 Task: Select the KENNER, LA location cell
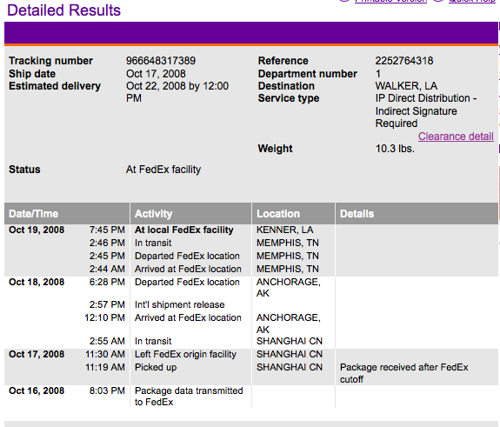coord(284,230)
